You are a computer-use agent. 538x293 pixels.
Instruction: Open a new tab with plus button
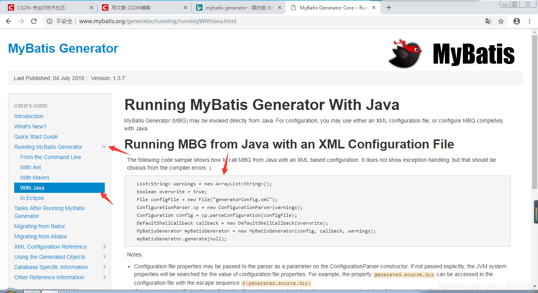pos(389,7)
